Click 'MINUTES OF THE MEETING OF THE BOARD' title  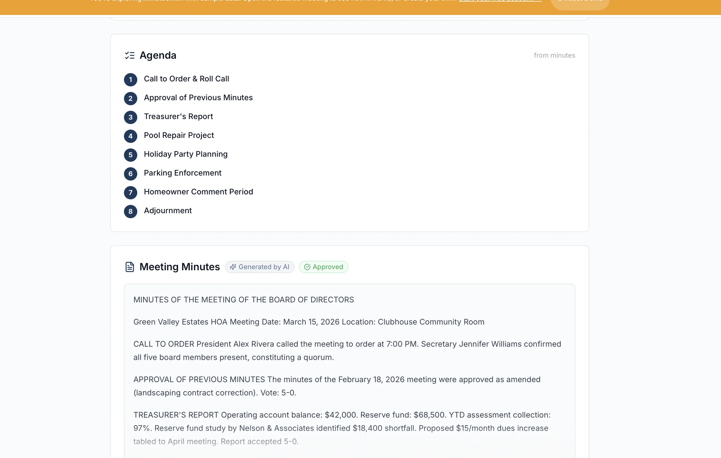pos(243,300)
